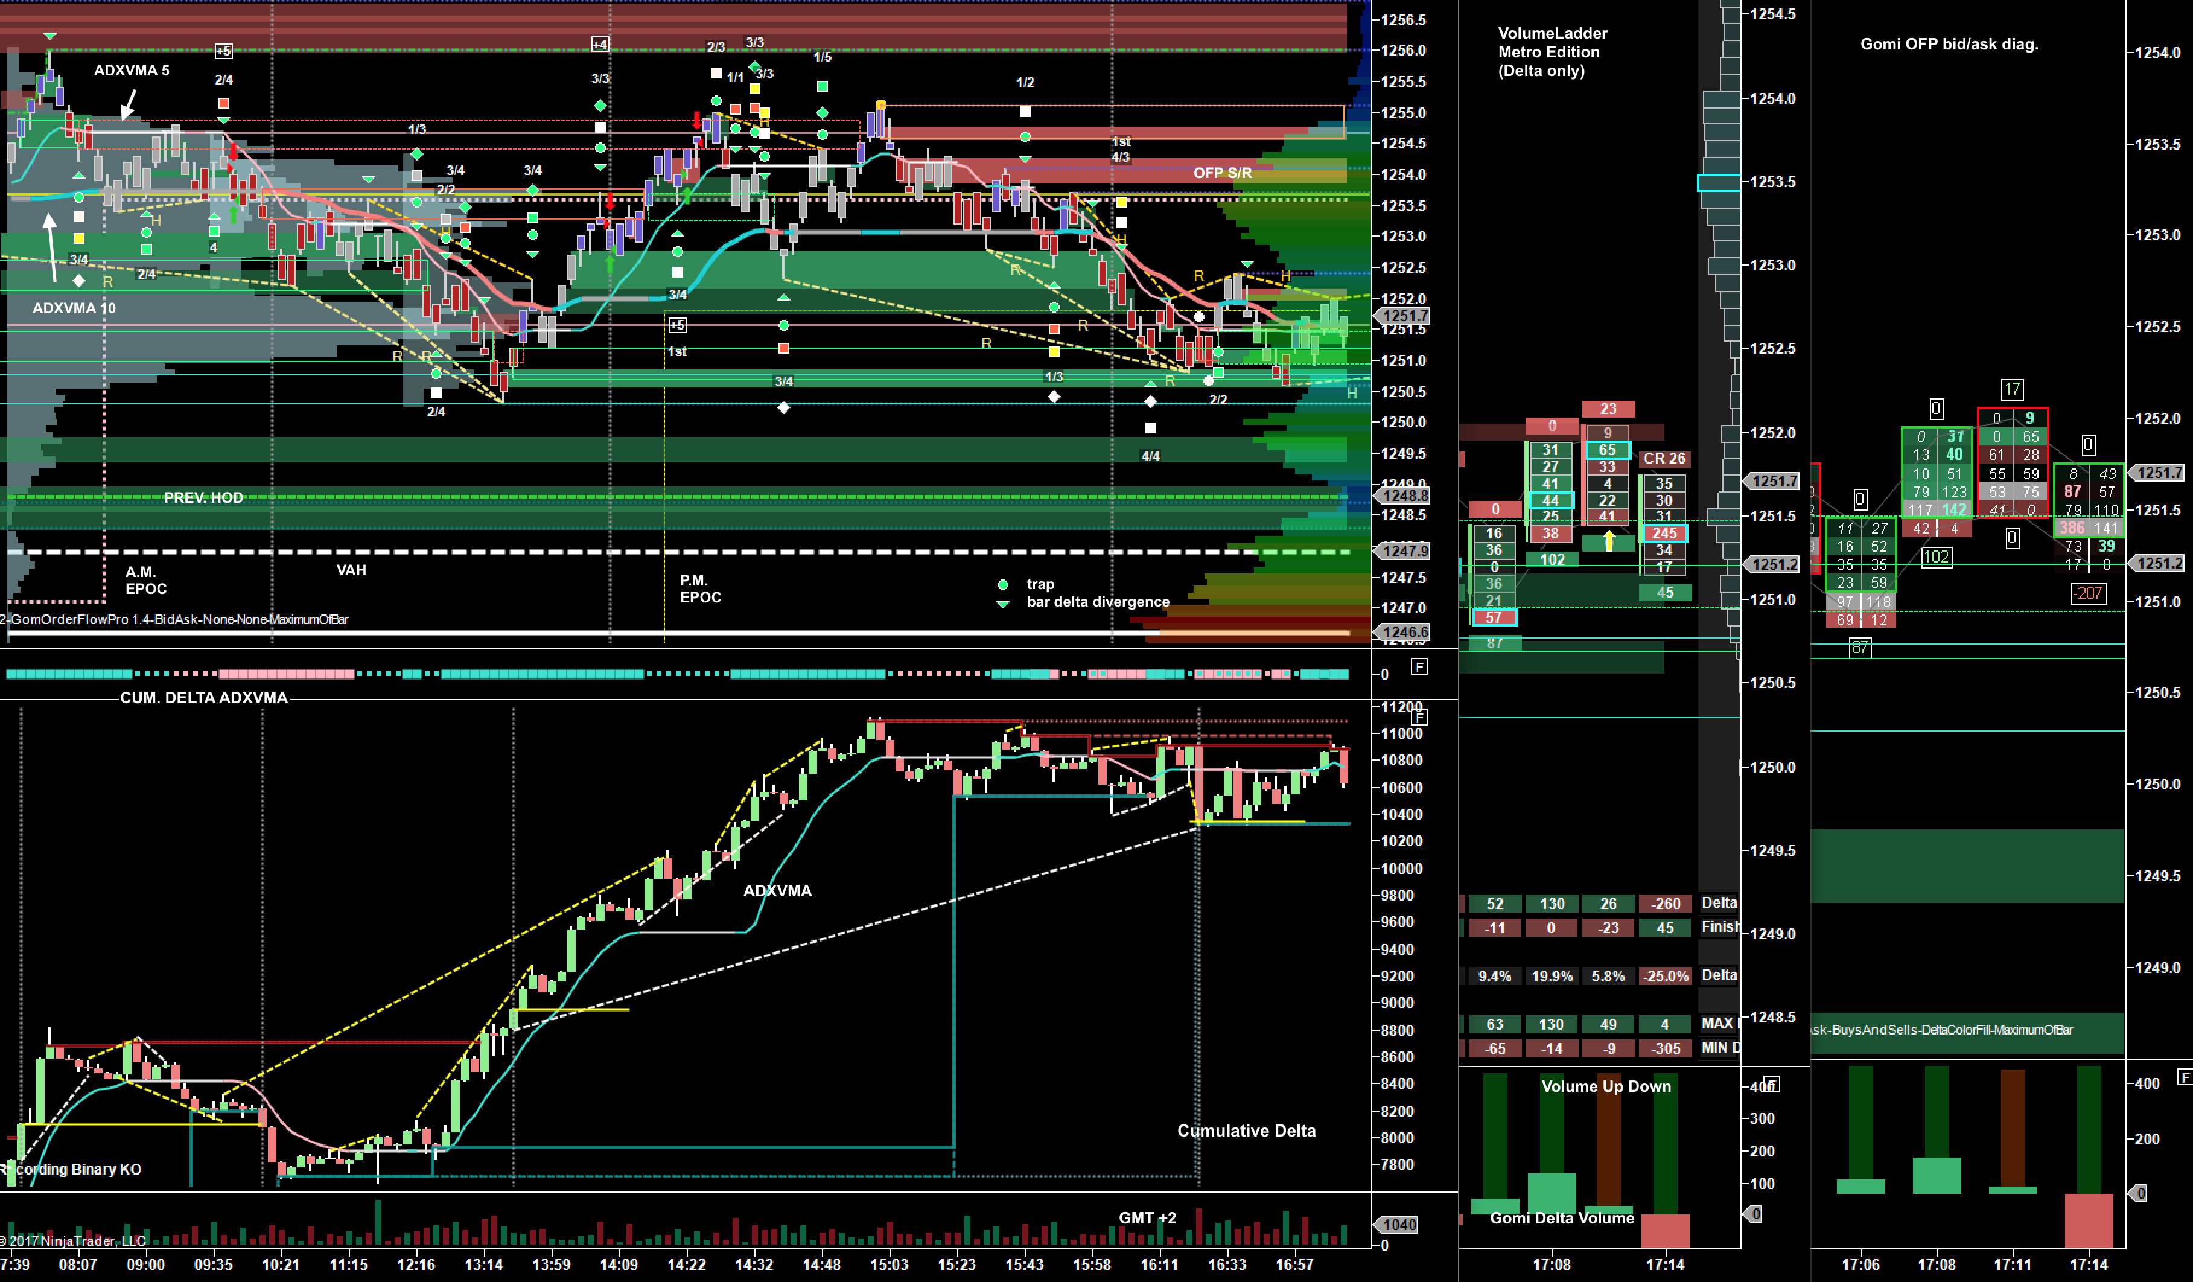Click the CUM. DELTA ADXVMA title
2193x1282 pixels.
coord(203,698)
